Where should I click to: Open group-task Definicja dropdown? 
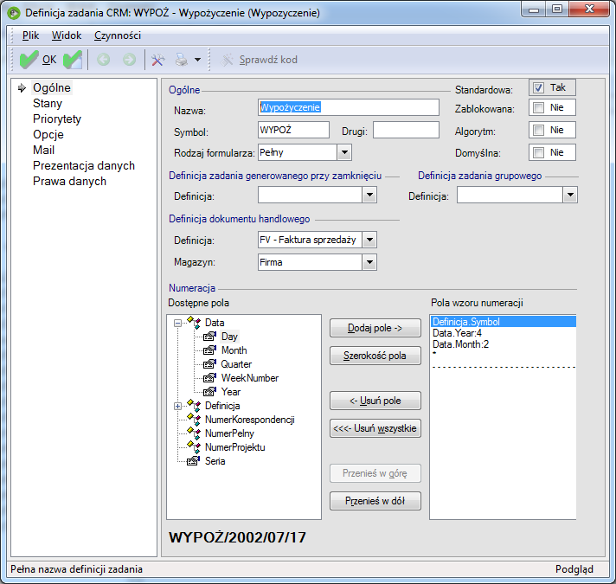[x=570, y=195]
